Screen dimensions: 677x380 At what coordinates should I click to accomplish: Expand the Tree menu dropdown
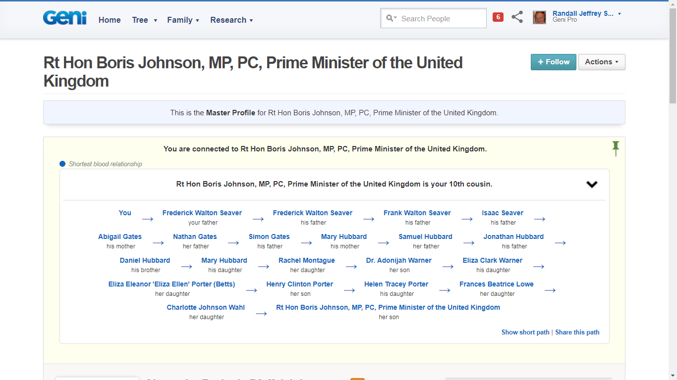coord(144,20)
